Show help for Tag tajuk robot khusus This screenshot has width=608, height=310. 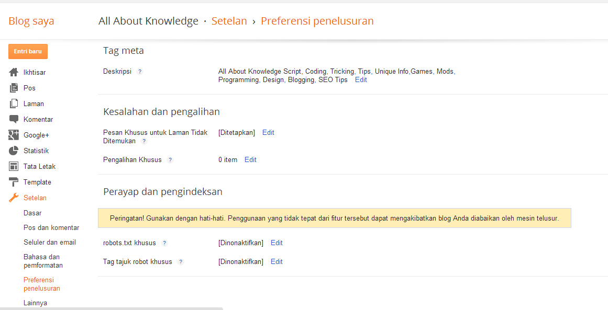coord(180,261)
